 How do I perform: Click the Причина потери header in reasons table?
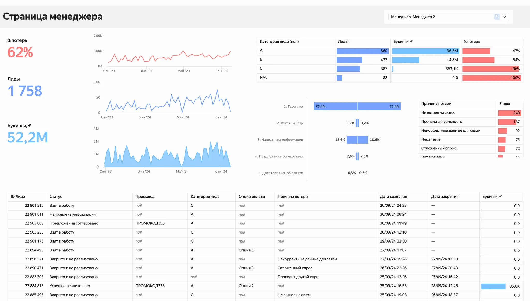coord(436,104)
